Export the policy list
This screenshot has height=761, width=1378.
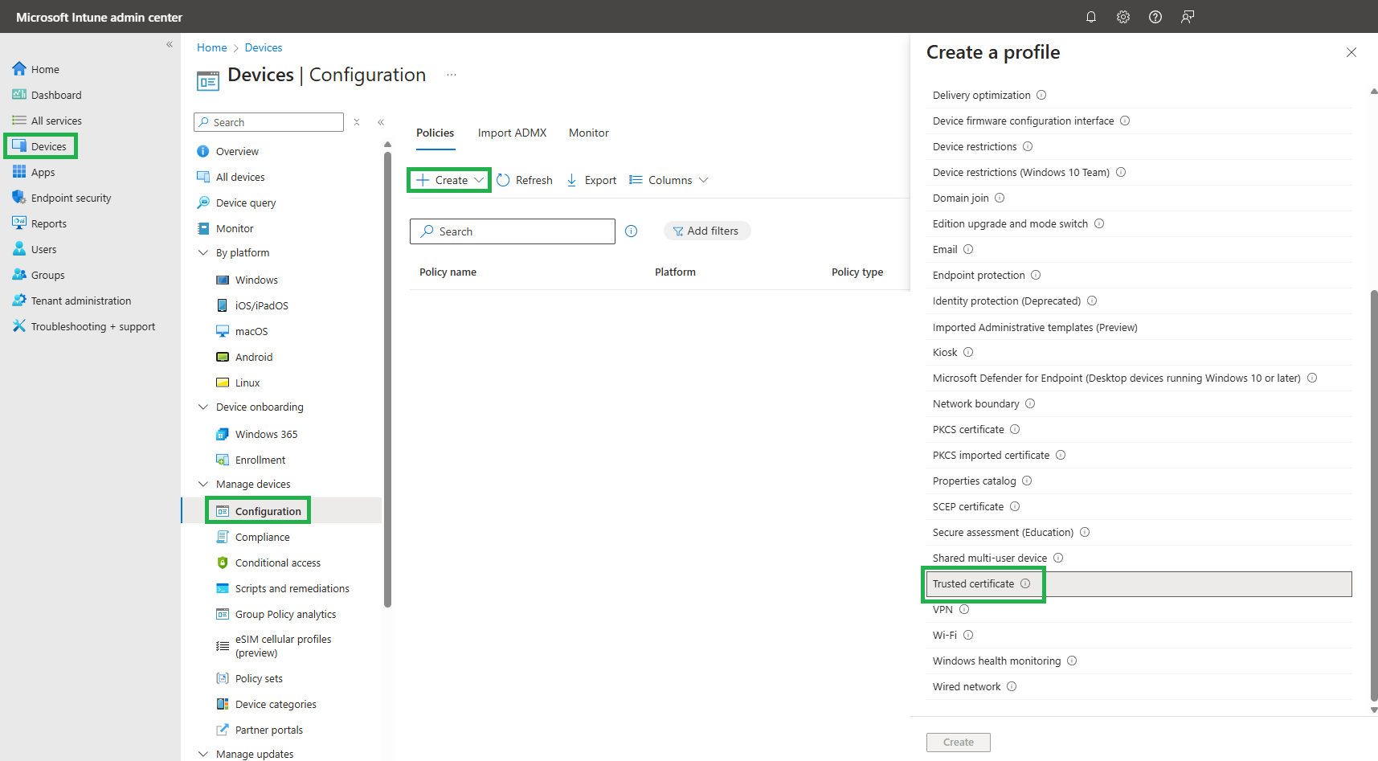click(x=591, y=180)
